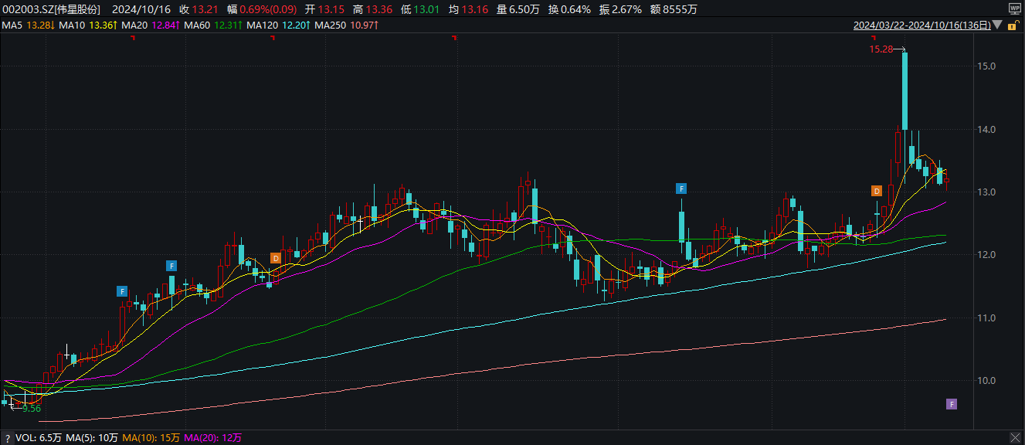Click the 14.0 price axis label
This screenshot has width=1025, height=445.
pyautogui.click(x=986, y=129)
